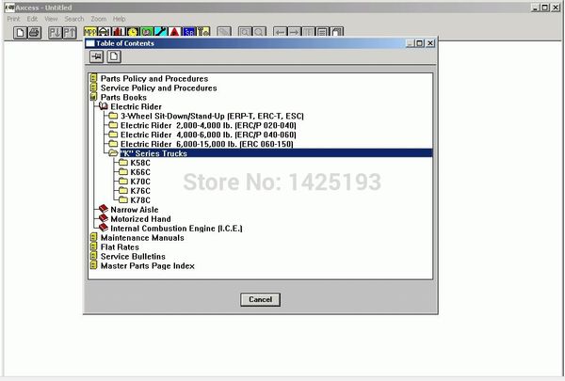Image resolution: width=565 pixels, height=381 pixels.
Task: Click the yellow MPP toolbar icon
Action: coord(90,32)
